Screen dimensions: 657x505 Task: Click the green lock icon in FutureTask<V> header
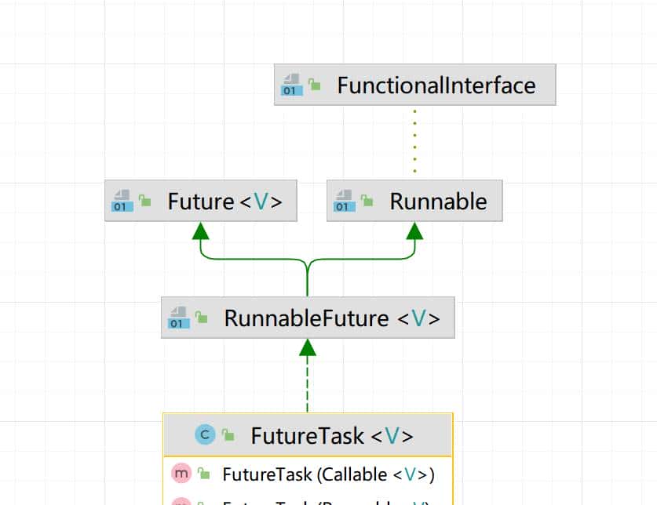[228, 435]
